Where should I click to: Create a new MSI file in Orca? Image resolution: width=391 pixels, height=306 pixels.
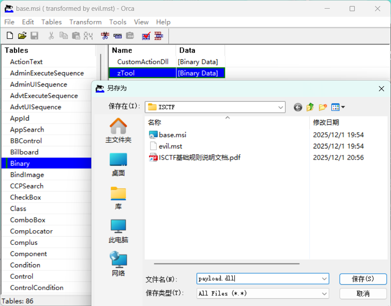pyautogui.click(x=9, y=36)
